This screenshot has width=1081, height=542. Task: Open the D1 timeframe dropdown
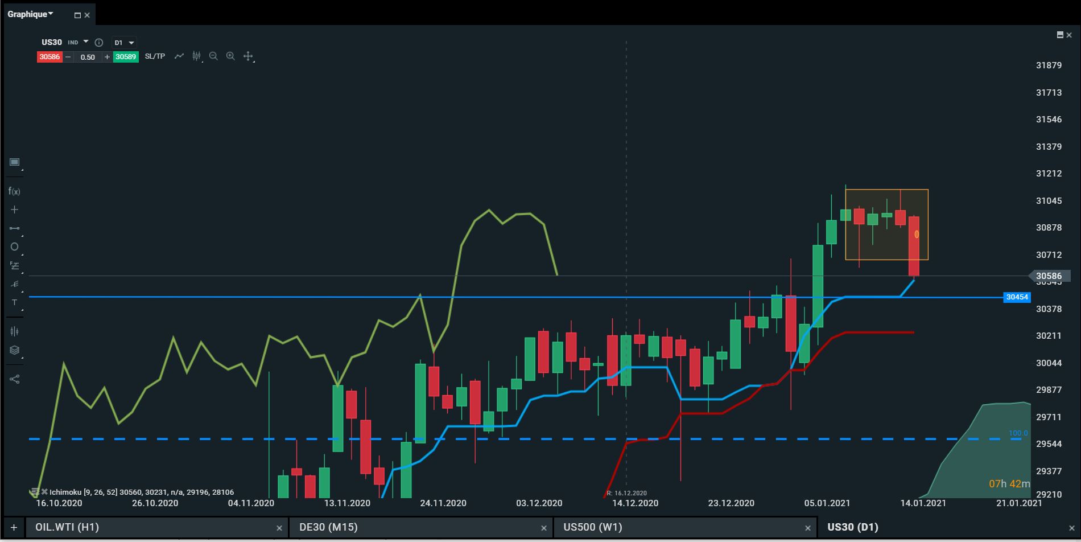tap(124, 43)
